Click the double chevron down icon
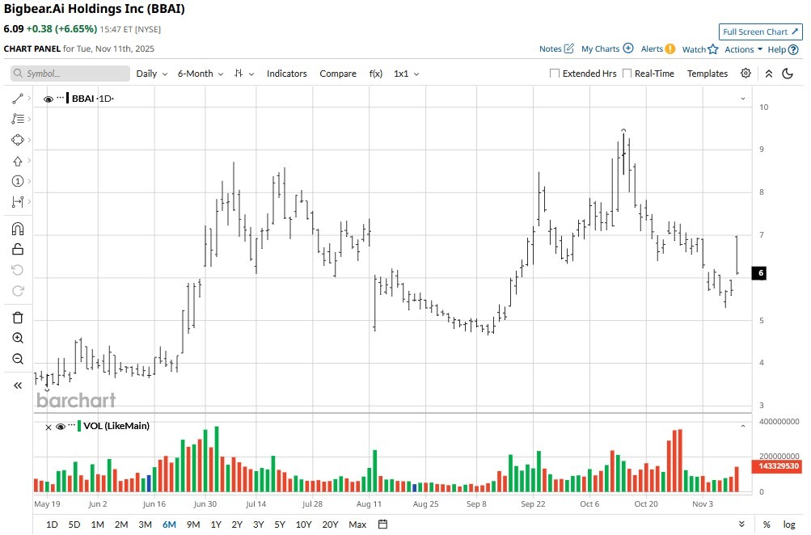The image size is (811, 535). tap(741, 524)
